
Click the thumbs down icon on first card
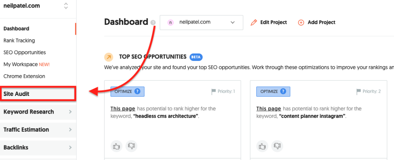pos(131,146)
